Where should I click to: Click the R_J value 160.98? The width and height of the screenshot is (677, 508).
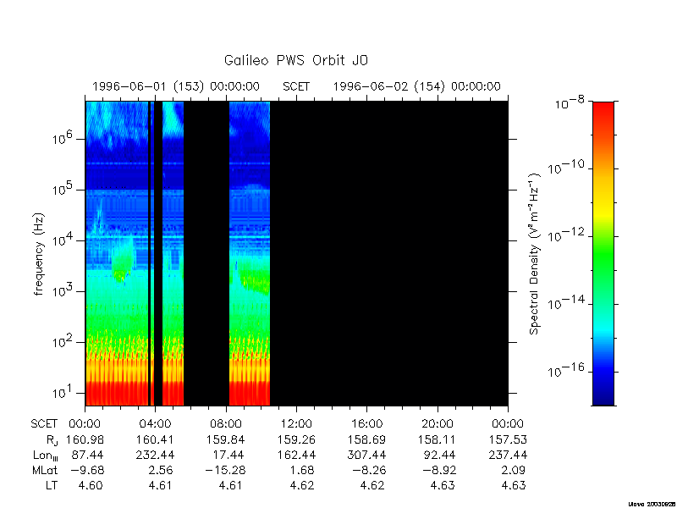click(x=85, y=439)
